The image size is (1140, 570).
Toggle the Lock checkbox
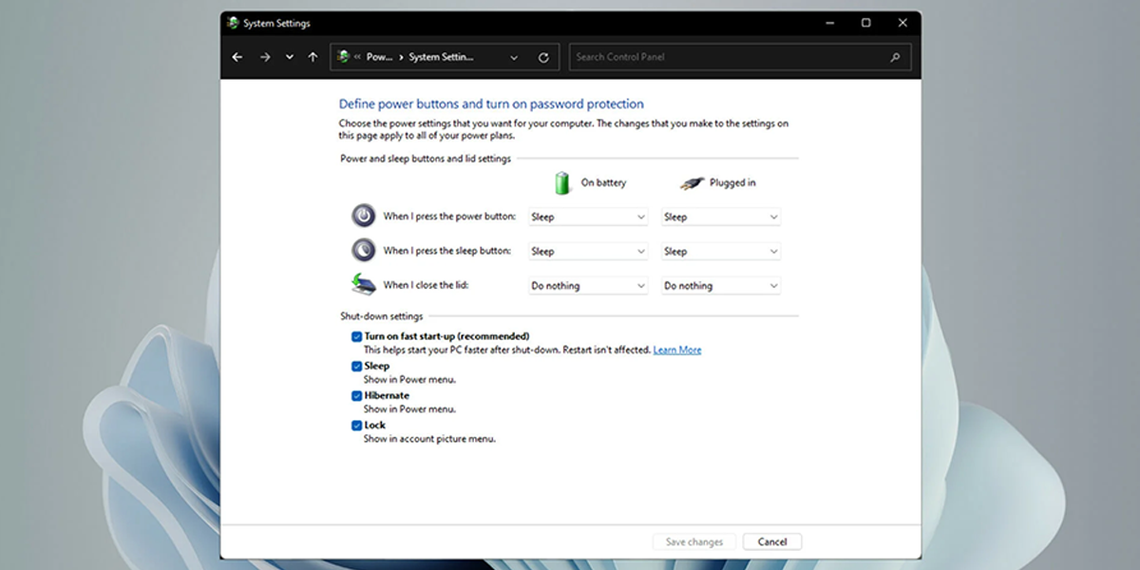[x=356, y=426]
